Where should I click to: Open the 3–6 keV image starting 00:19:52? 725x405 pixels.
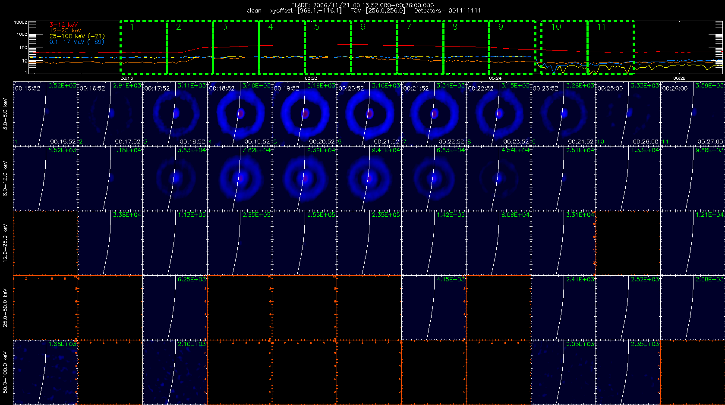coord(304,114)
